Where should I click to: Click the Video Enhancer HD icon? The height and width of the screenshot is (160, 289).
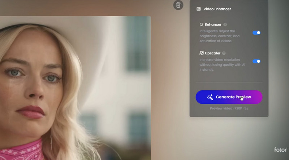tap(198, 9)
